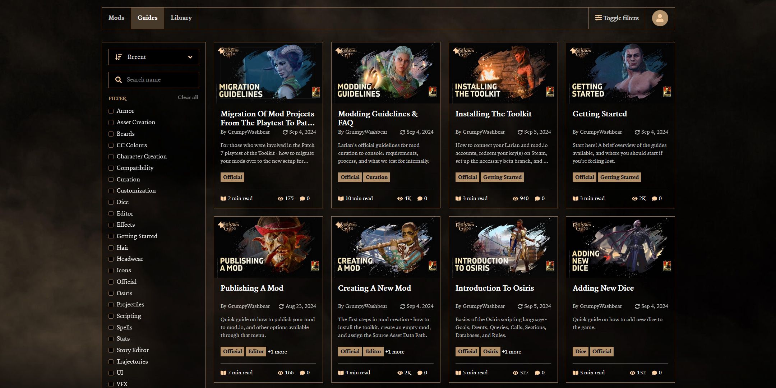Image resolution: width=776 pixels, height=388 pixels.
Task: Click the user profile avatar button
Action: coord(660,18)
